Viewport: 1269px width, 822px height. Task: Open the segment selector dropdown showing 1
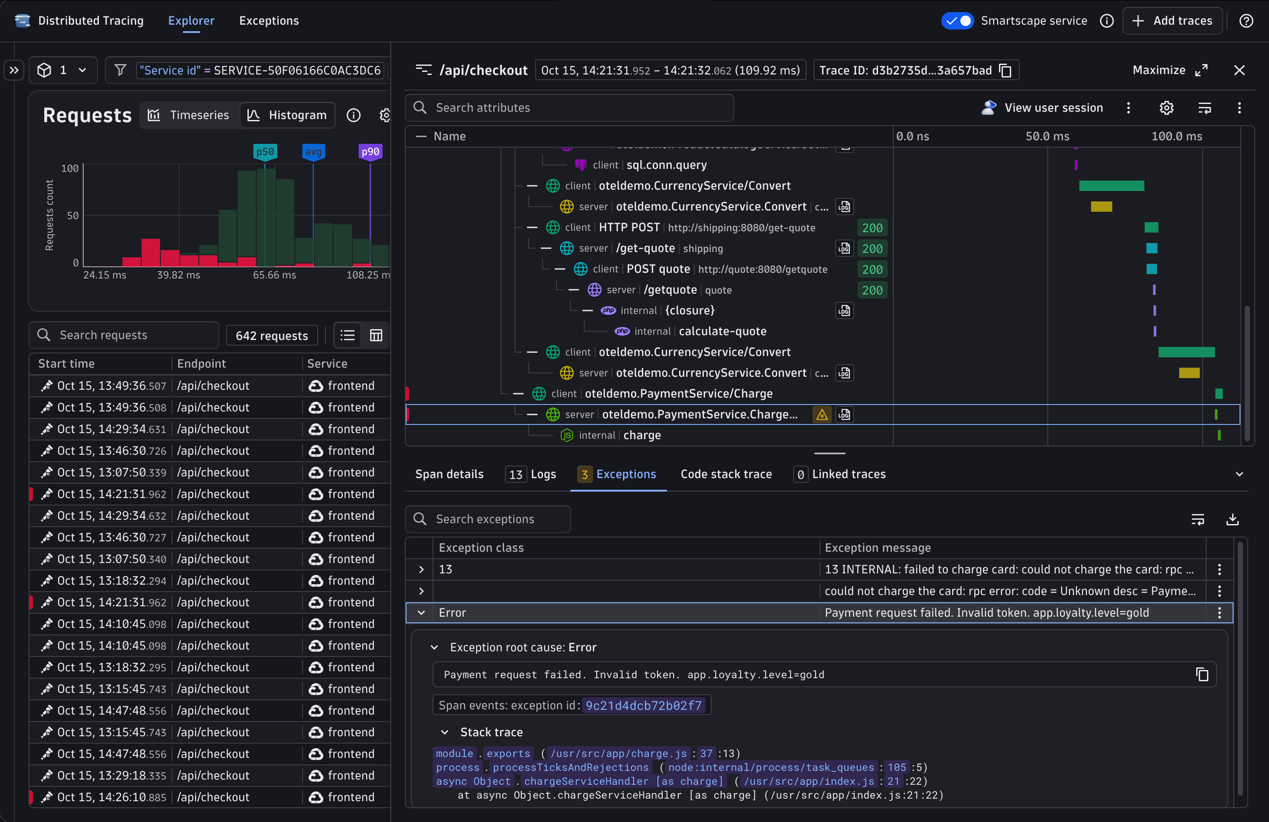(x=63, y=70)
